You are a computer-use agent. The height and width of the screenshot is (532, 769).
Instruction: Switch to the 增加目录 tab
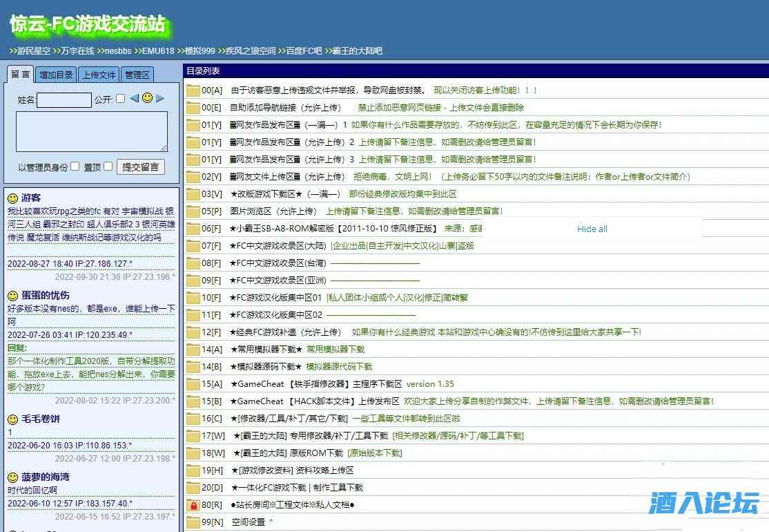tap(56, 75)
